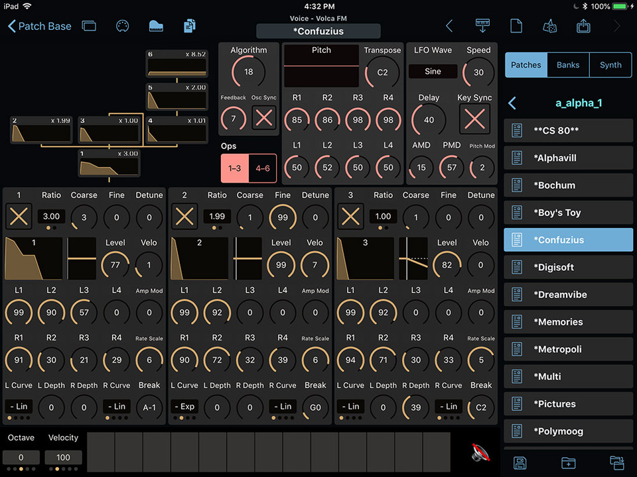Toggle operator 3 on/off switch
The width and height of the screenshot is (637, 477).
pyautogui.click(x=350, y=216)
